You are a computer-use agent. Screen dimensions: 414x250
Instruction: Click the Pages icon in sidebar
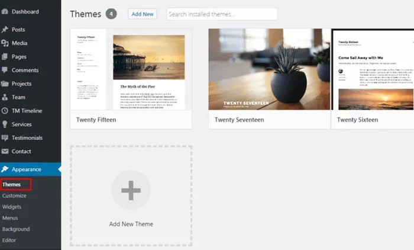pos(5,57)
